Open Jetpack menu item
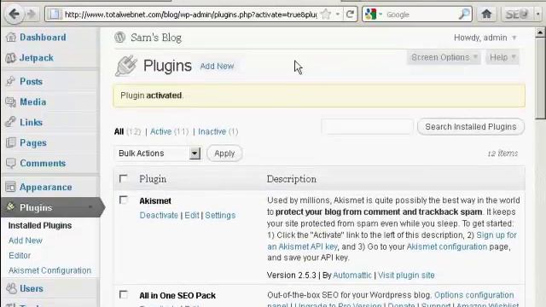The image size is (546, 307). (x=37, y=58)
